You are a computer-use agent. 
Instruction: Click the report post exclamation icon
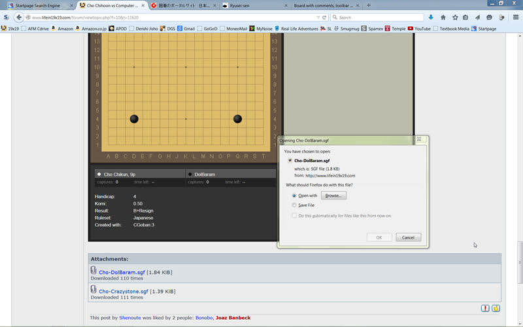pos(485,308)
